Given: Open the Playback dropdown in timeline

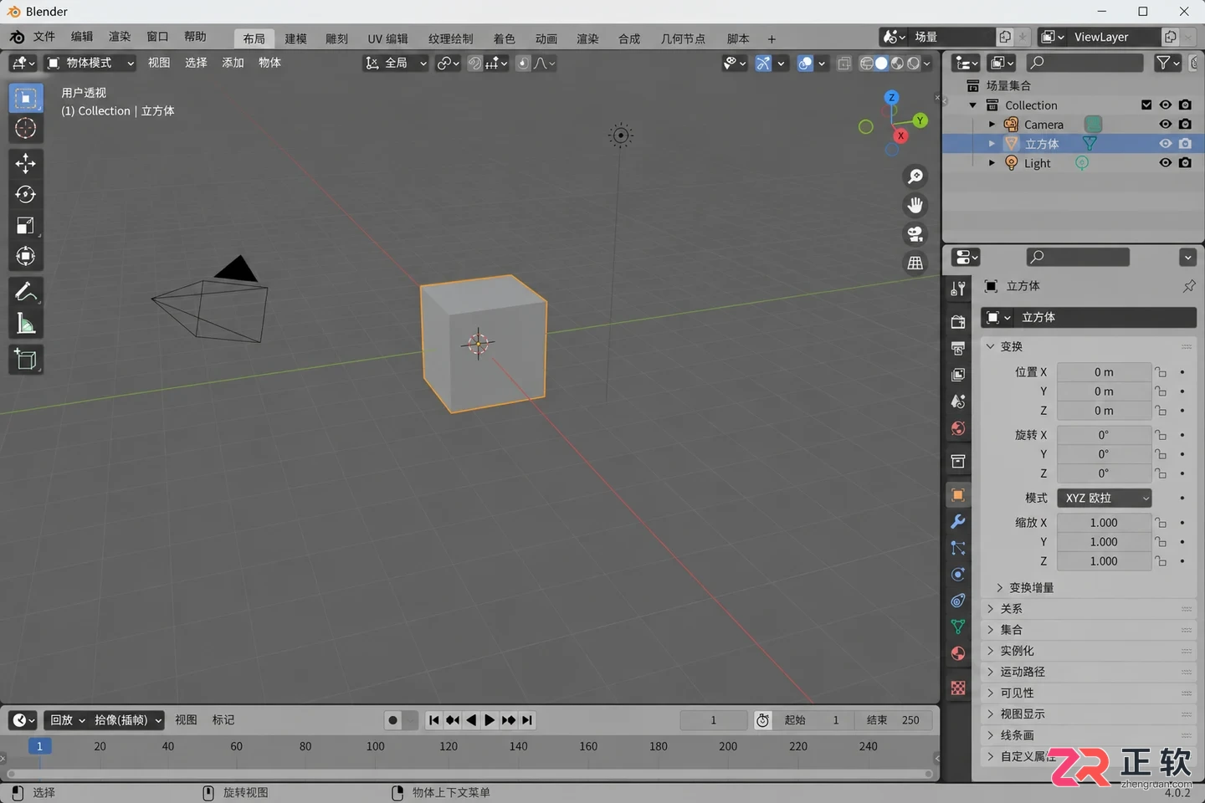Looking at the screenshot, I should coord(67,720).
